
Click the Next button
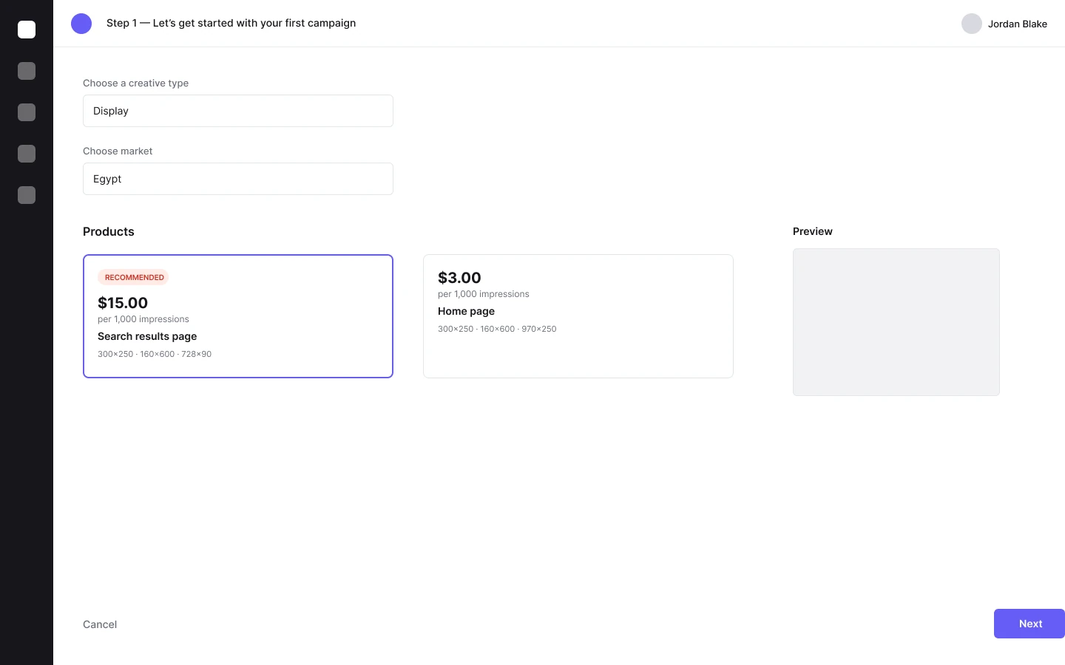coord(1029,624)
